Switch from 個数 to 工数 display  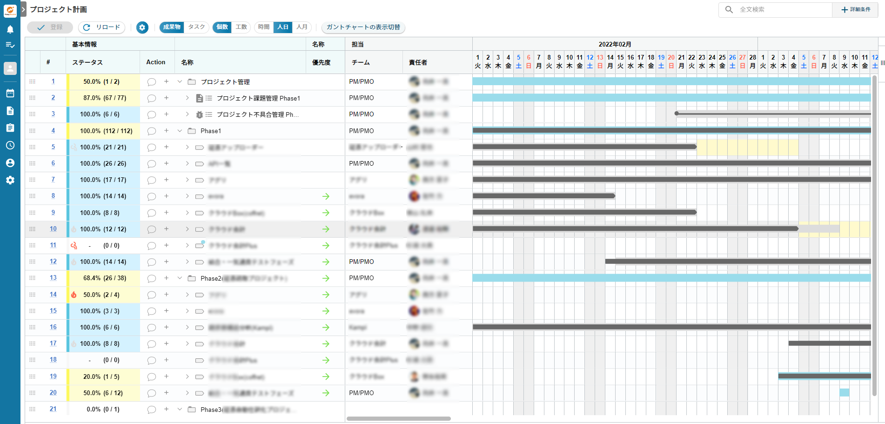pyautogui.click(x=241, y=27)
